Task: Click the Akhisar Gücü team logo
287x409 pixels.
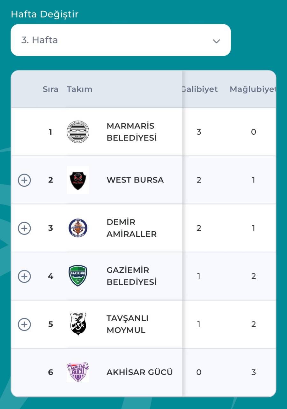Action: 78,372
